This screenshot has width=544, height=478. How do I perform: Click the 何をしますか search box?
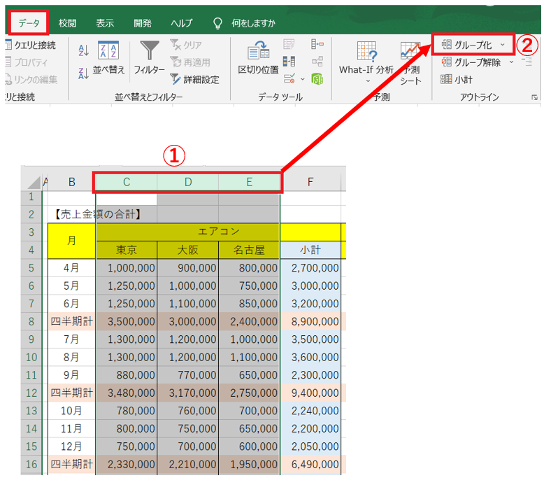pos(253,23)
